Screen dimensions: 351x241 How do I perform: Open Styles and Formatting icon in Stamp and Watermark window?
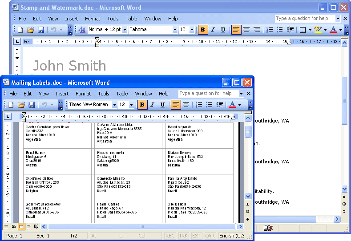coord(82,30)
